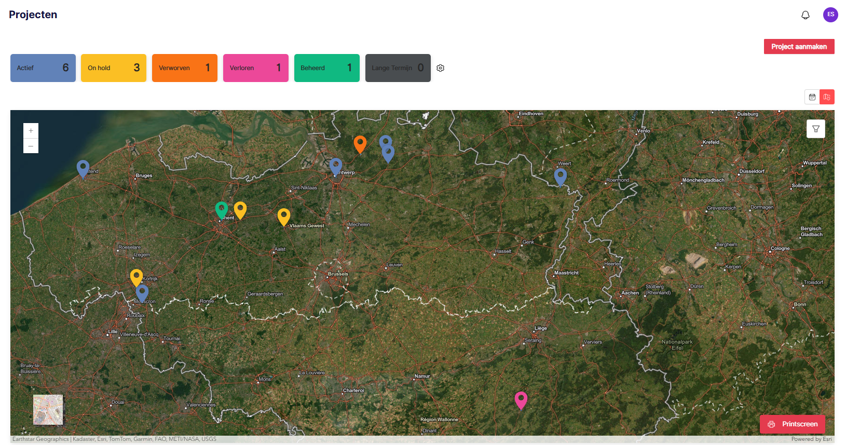The image size is (846, 445).
Task: Select yellow marker near Vlaams Gewest label
Action: pos(284,217)
